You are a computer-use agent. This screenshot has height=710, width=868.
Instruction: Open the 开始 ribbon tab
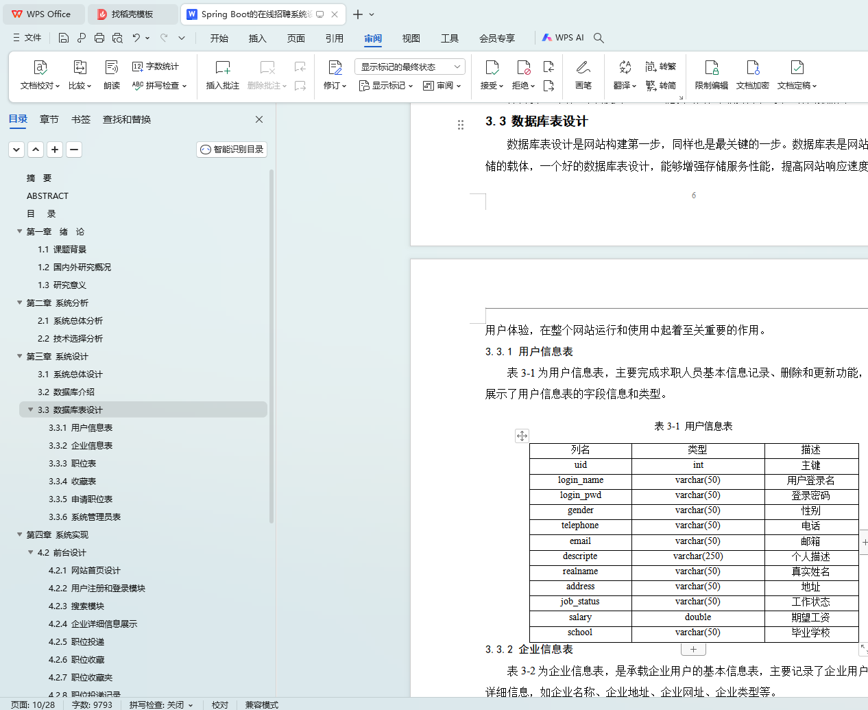point(219,38)
